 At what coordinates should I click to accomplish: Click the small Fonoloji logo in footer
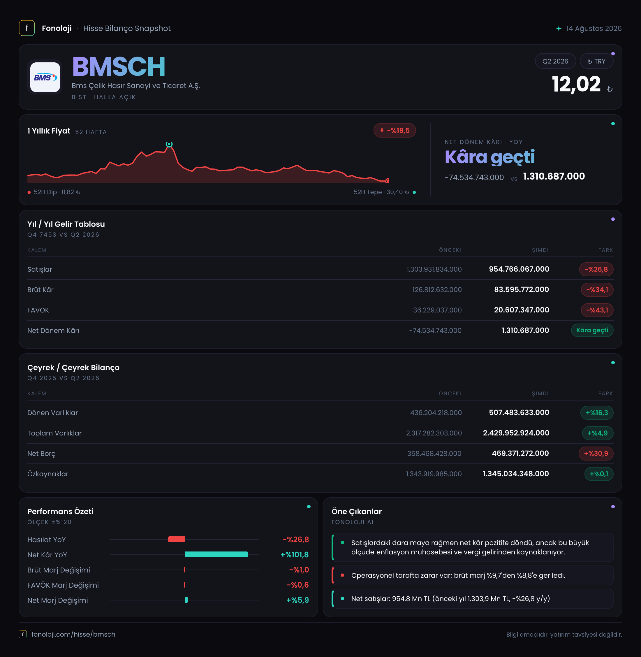pyautogui.click(x=22, y=634)
